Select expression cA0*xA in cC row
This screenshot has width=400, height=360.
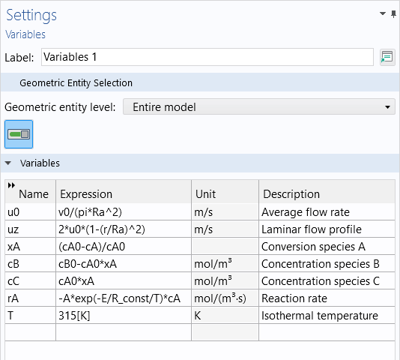[124, 281]
